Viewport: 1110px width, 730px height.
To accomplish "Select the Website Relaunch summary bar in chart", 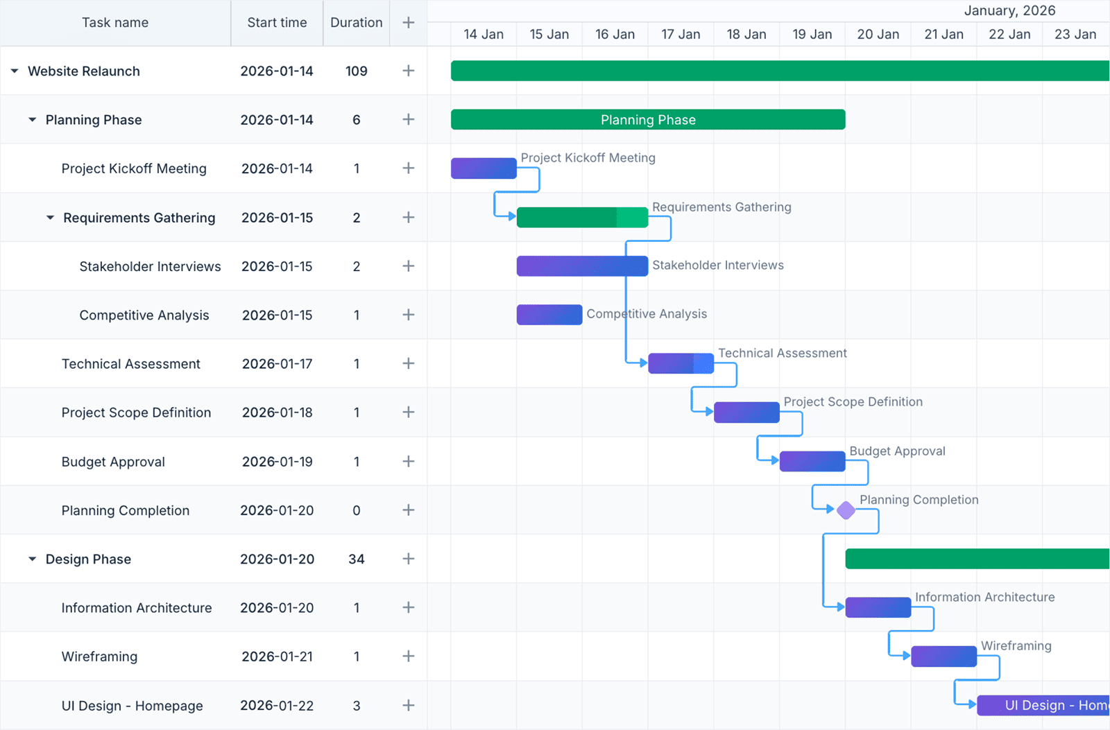I will coord(780,71).
